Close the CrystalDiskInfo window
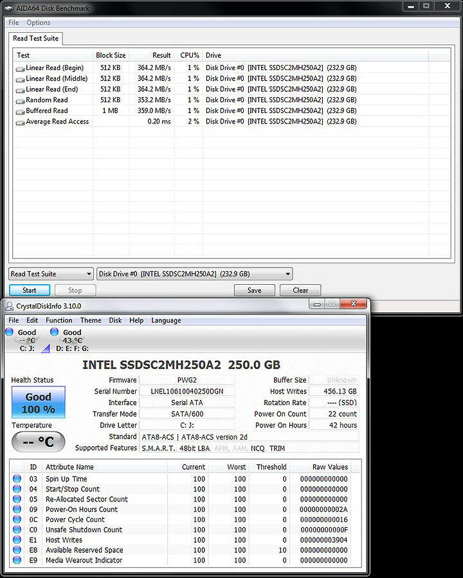The image size is (463, 578). coord(354,303)
